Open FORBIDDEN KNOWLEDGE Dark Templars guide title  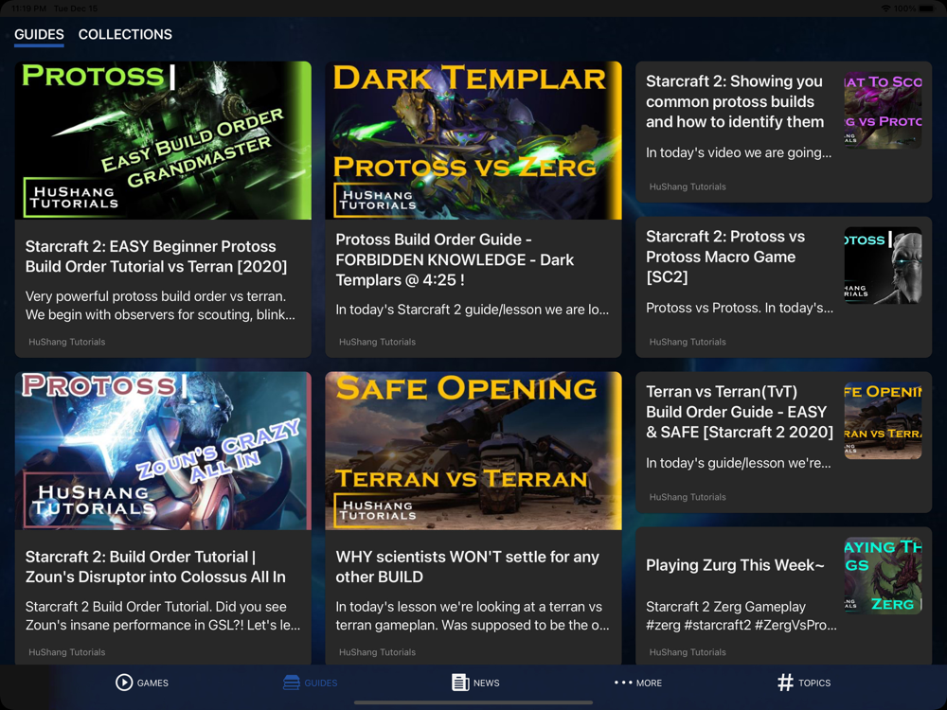pos(455,259)
